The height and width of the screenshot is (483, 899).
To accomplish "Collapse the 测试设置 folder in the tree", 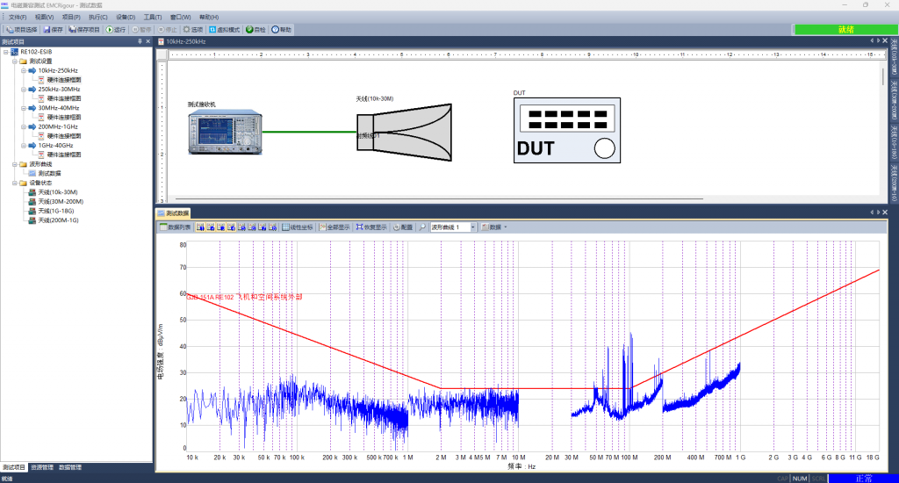I will 16,61.
